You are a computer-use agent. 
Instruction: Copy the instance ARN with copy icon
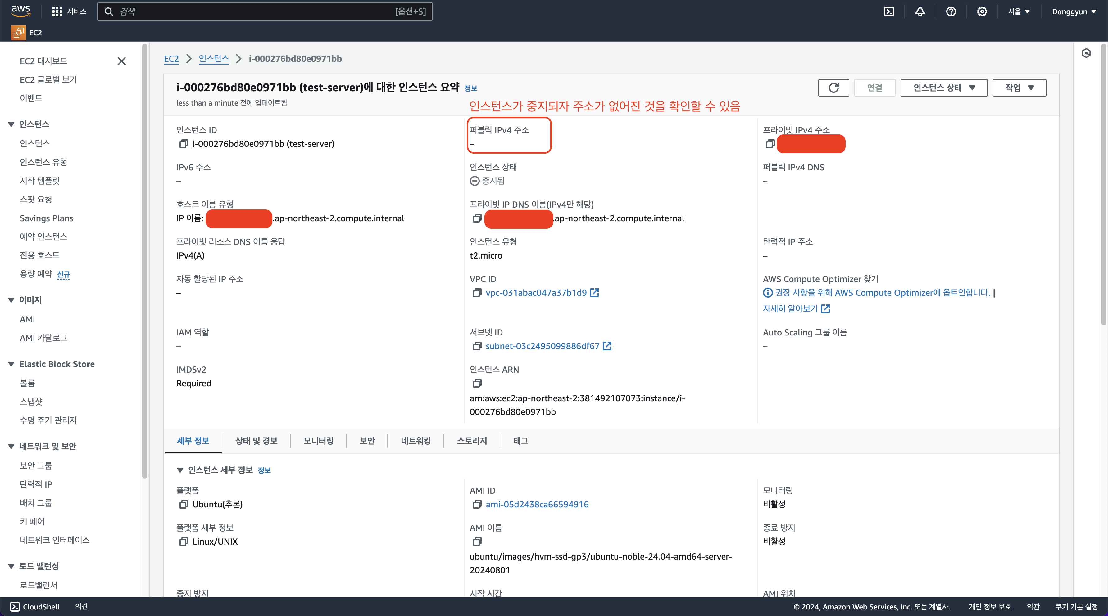point(477,383)
